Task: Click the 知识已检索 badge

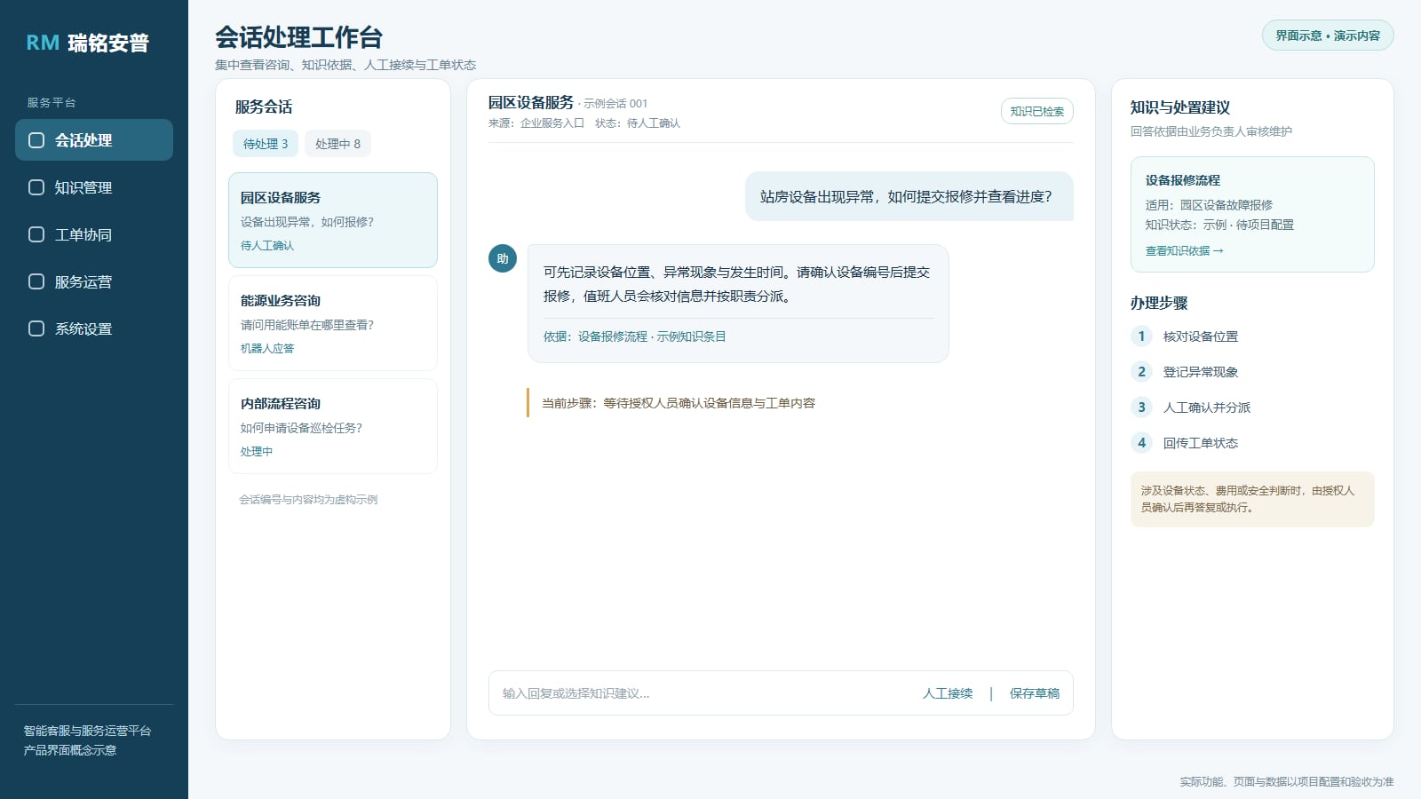Action: pyautogui.click(x=1037, y=111)
